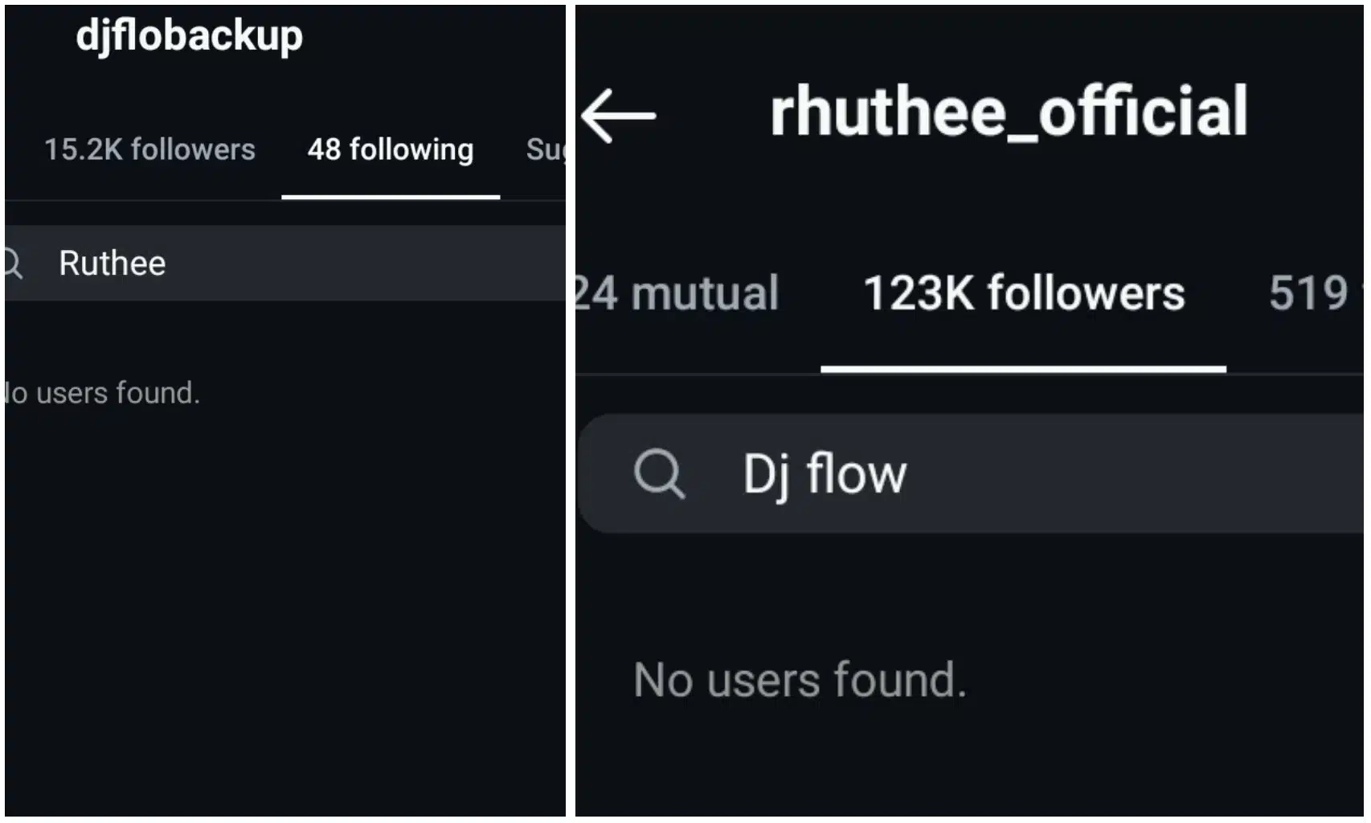
Task: Focus the search field containing "Dj flow"
Action: (1045, 473)
